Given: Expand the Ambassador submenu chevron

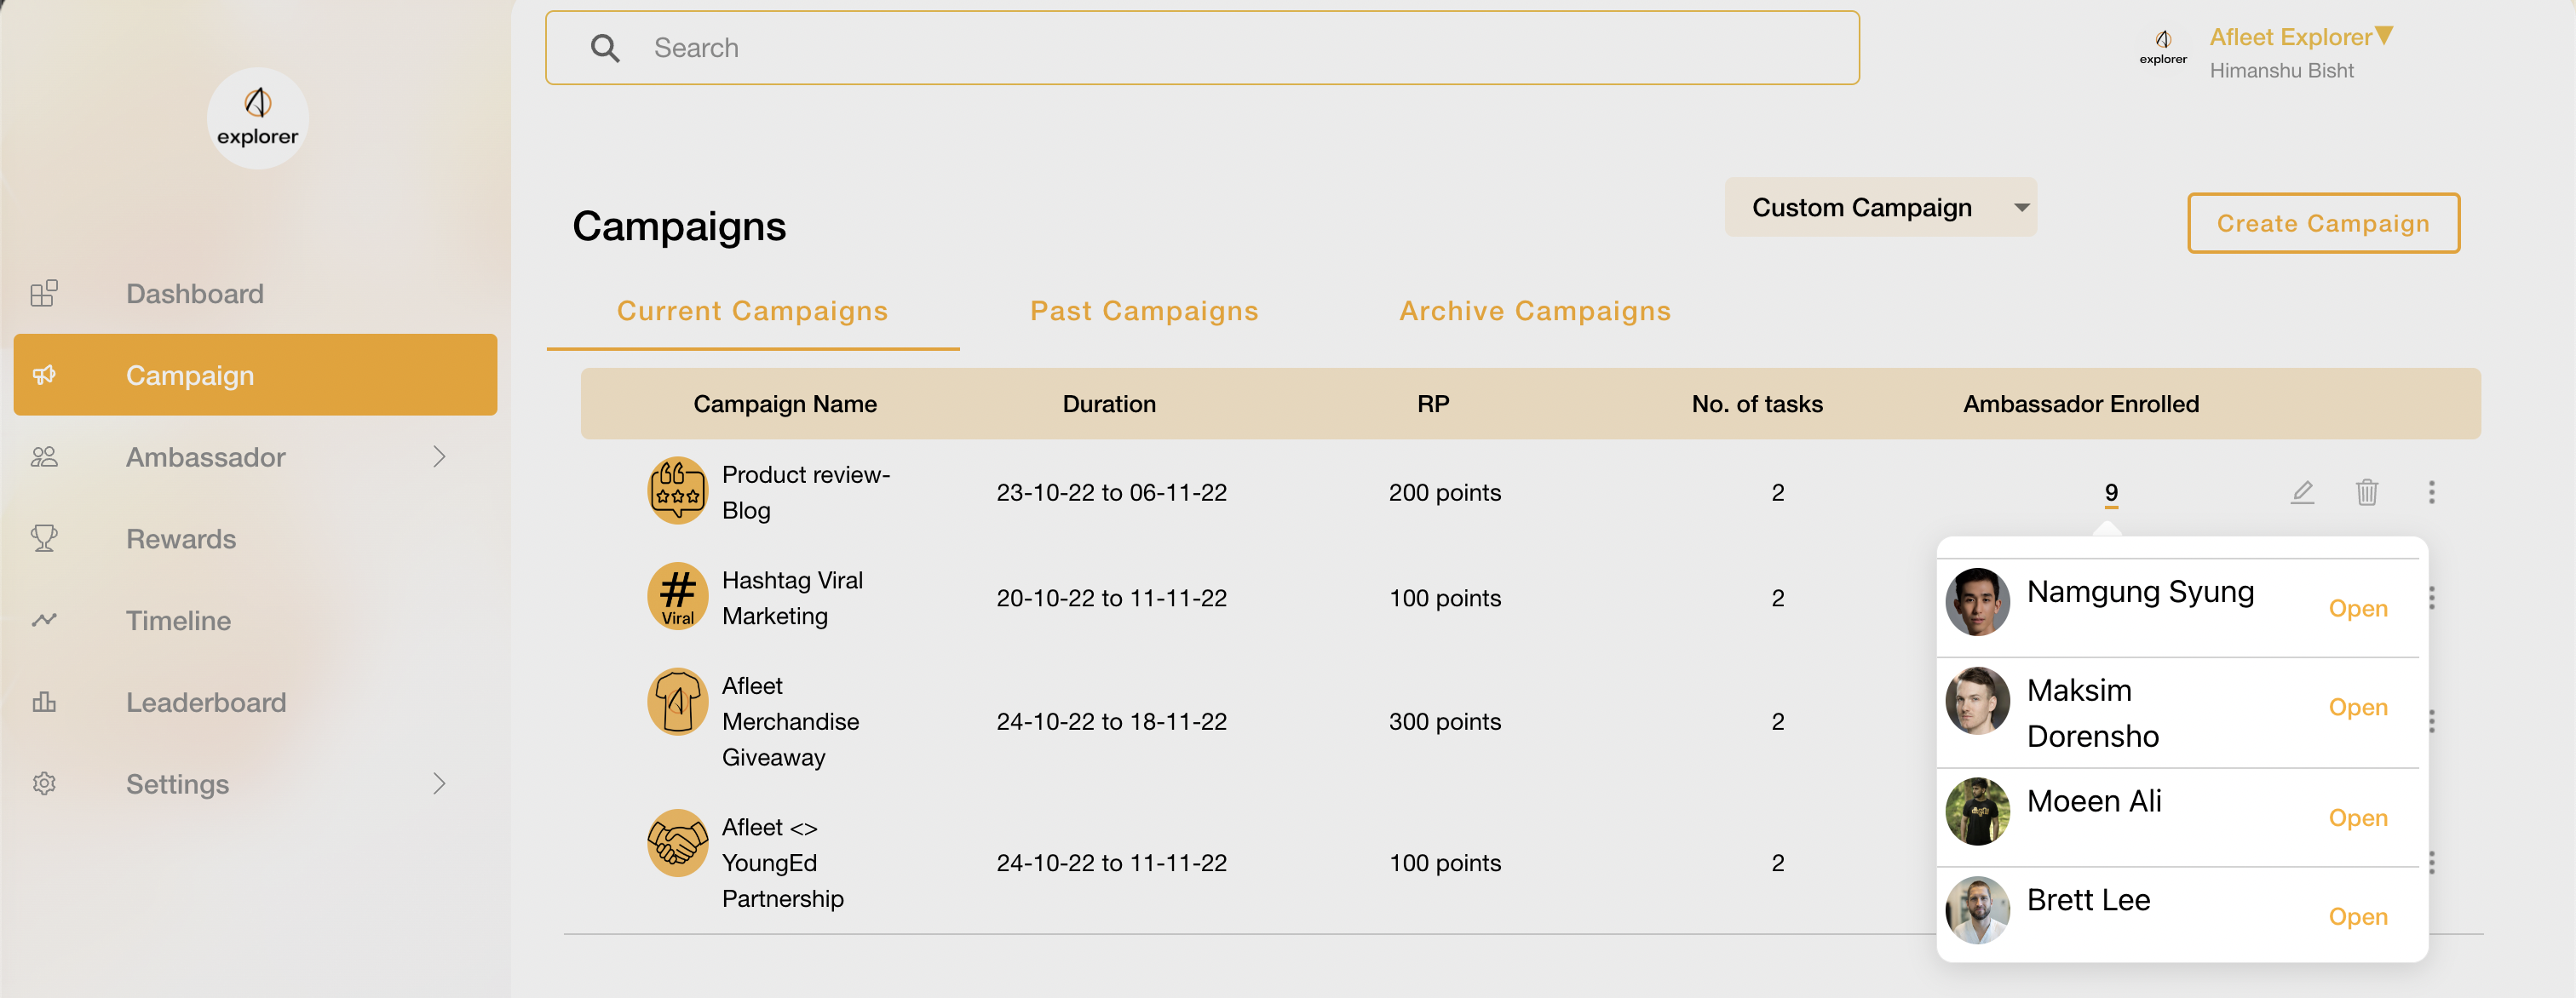Looking at the screenshot, I should point(439,457).
